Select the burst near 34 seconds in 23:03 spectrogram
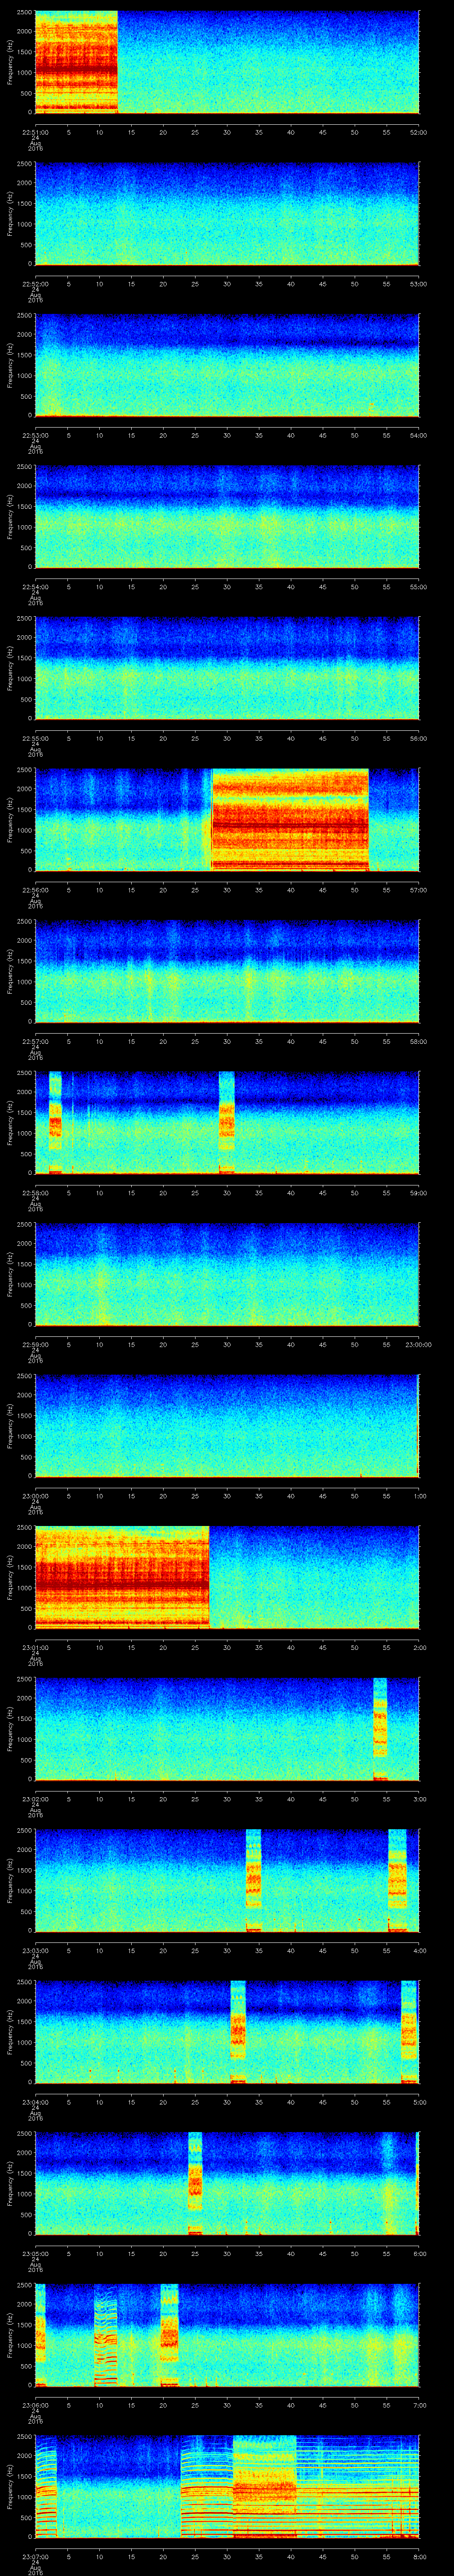 [254, 1879]
